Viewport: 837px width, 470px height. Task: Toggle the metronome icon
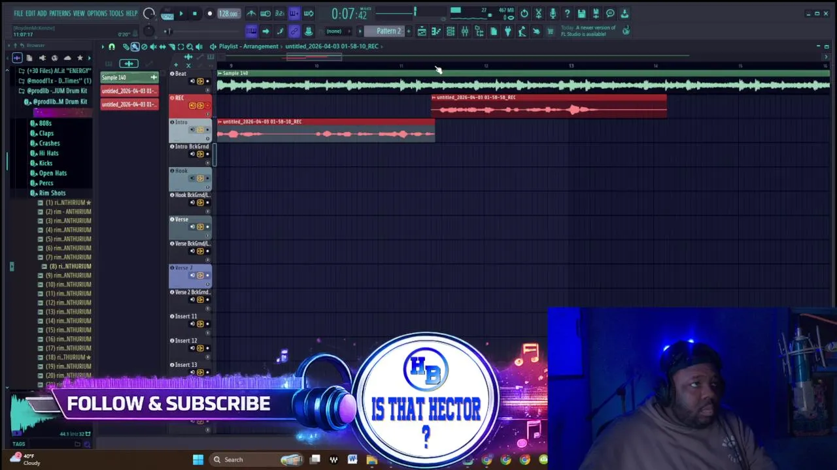(x=251, y=13)
